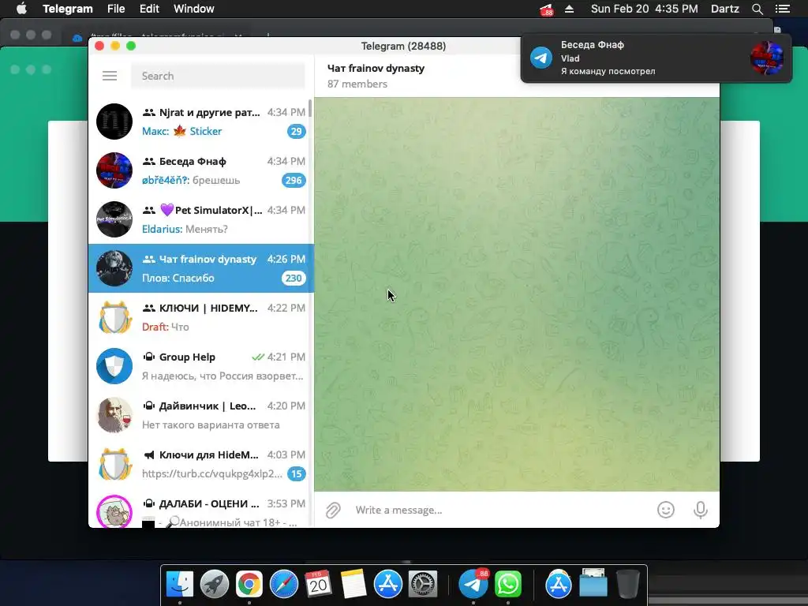Click the Dartz user name in menu bar
This screenshot has height=606, width=808.
click(x=724, y=9)
